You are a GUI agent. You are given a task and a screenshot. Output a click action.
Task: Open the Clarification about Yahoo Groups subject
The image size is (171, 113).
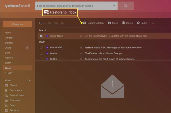tap(103, 53)
